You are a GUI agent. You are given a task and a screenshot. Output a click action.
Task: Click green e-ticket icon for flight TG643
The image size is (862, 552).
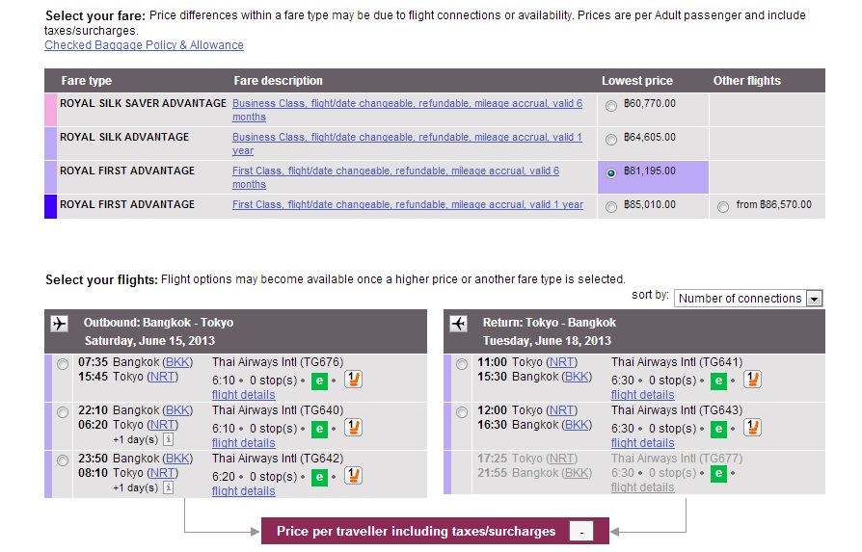pyautogui.click(x=718, y=427)
